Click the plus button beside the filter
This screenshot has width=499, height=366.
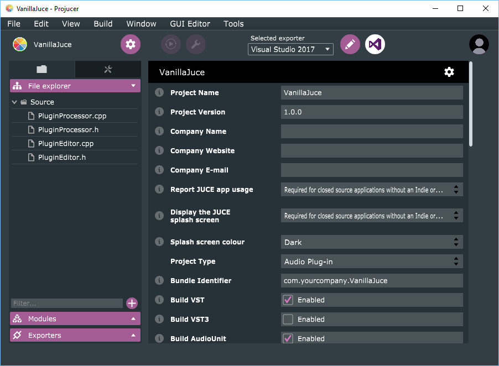point(132,303)
